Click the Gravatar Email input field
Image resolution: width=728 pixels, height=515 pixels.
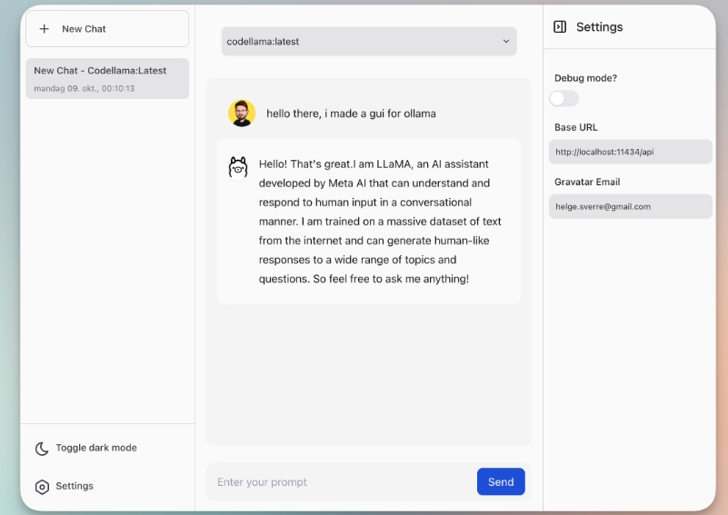pos(630,206)
